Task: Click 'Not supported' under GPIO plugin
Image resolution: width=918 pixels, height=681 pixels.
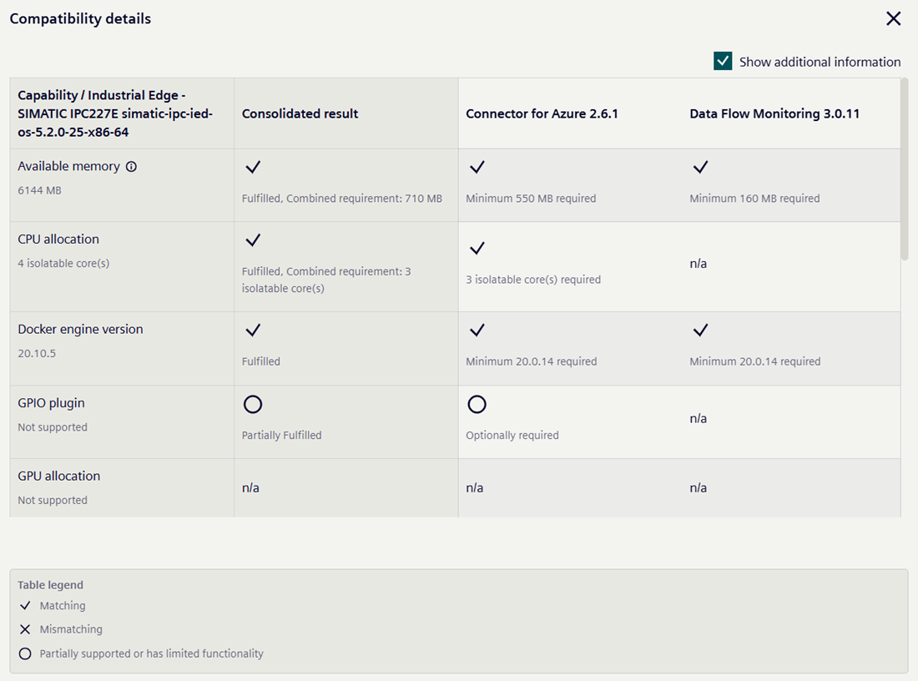Action: point(53,426)
